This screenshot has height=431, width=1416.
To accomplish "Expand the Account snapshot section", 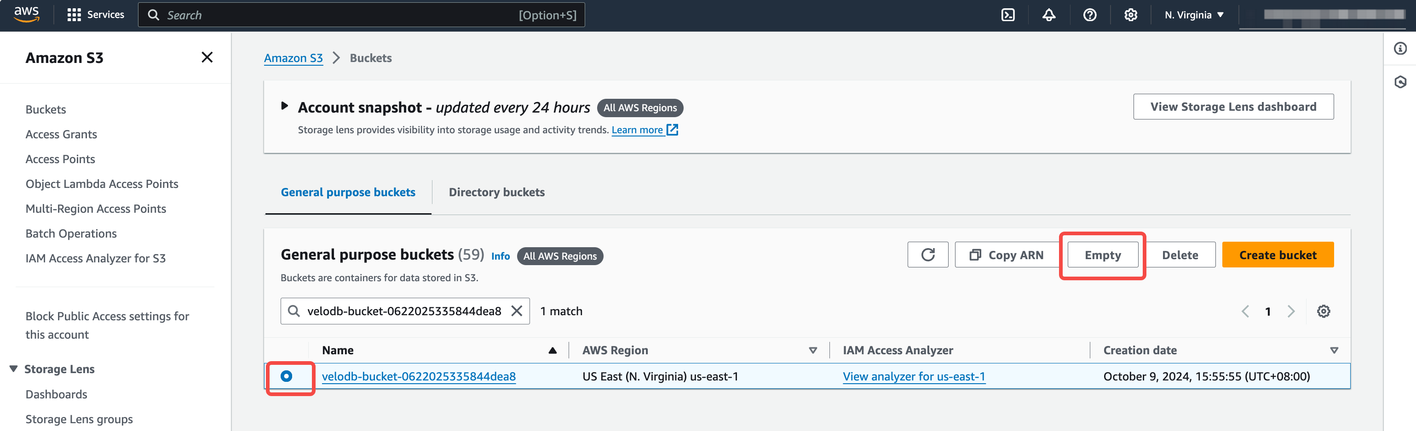I will point(284,106).
